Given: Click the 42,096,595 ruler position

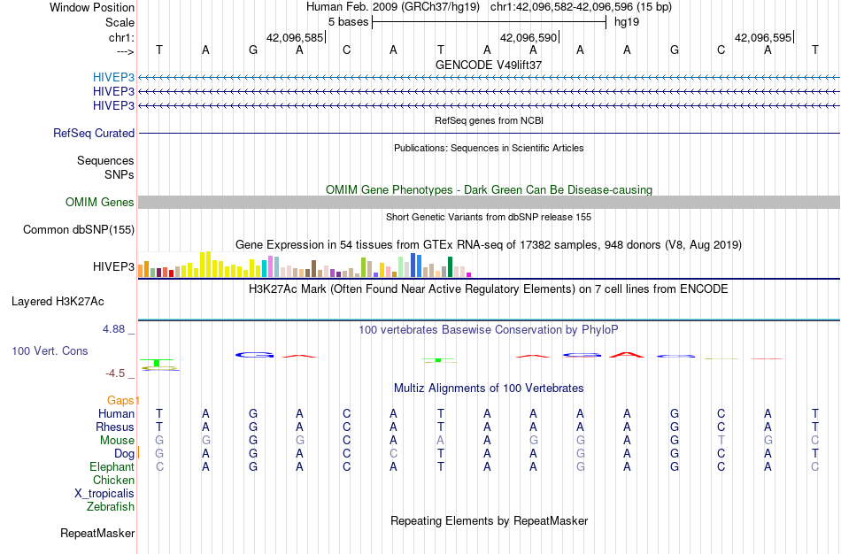Looking at the screenshot, I should point(763,37).
